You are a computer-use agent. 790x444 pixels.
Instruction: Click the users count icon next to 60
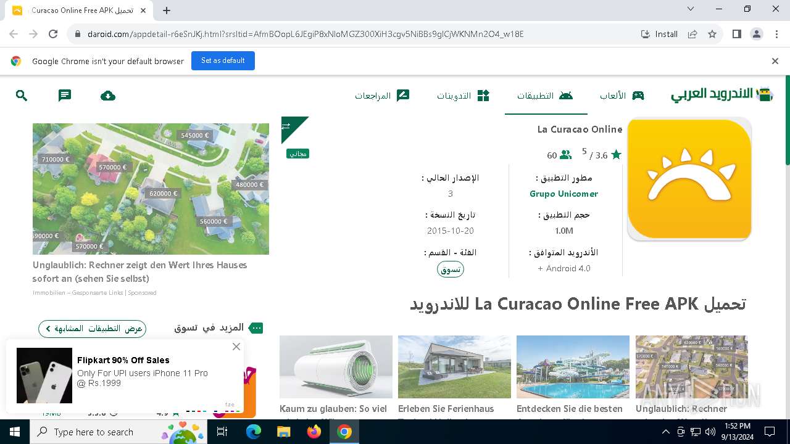point(565,155)
